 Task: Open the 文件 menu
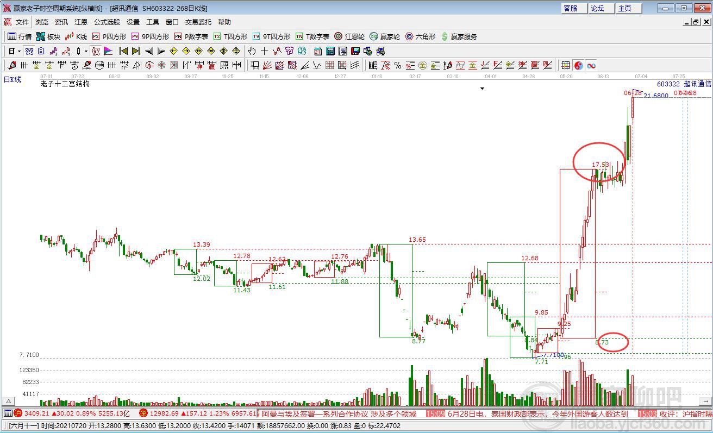coord(22,22)
